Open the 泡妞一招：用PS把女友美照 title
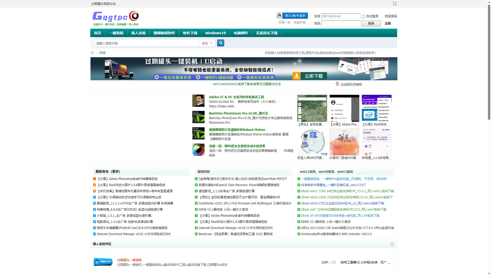The height and width of the screenshot is (276, 491). 237,146
